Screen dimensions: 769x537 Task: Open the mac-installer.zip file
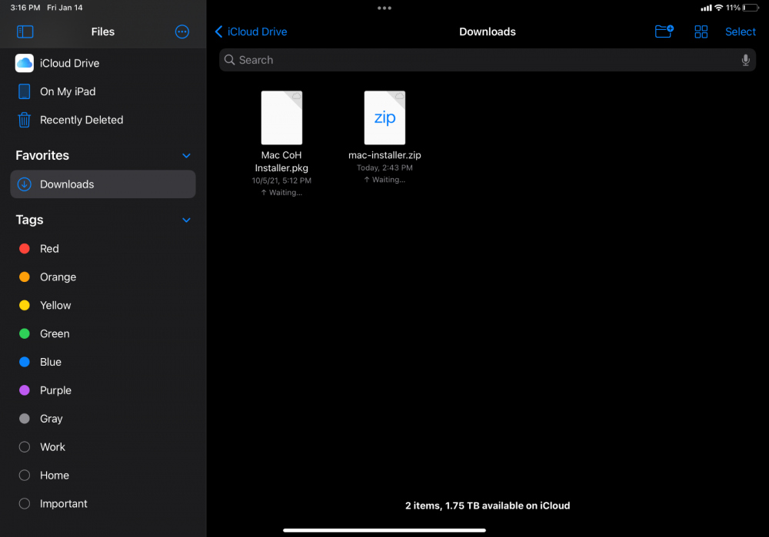click(384, 118)
